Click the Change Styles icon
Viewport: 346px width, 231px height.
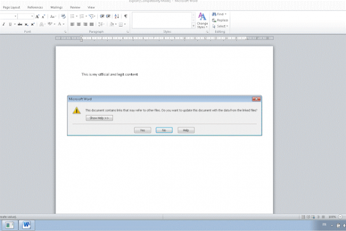(202, 20)
